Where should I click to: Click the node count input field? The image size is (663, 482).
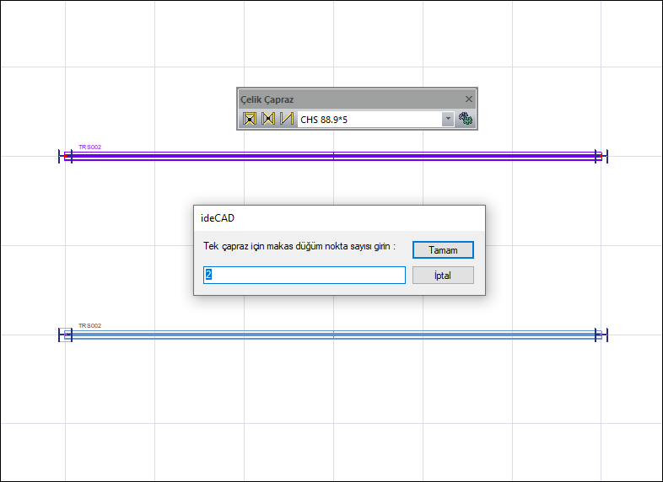[304, 275]
